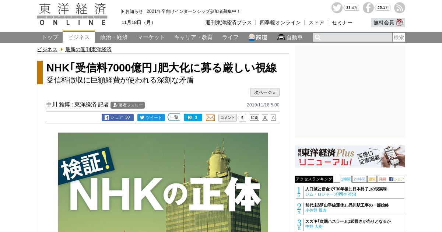
Task: Click the 著者フォロー author follow button
Action: (x=127, y=105)
